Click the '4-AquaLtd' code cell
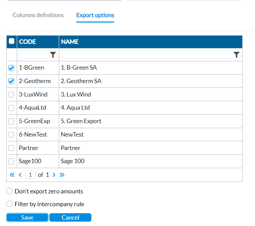 click(38, 108)
